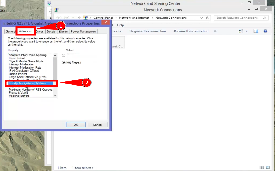Viewport: 275px width, 171px height.
Task: Select the Value radio button
Action: click(x=64, y=55)
